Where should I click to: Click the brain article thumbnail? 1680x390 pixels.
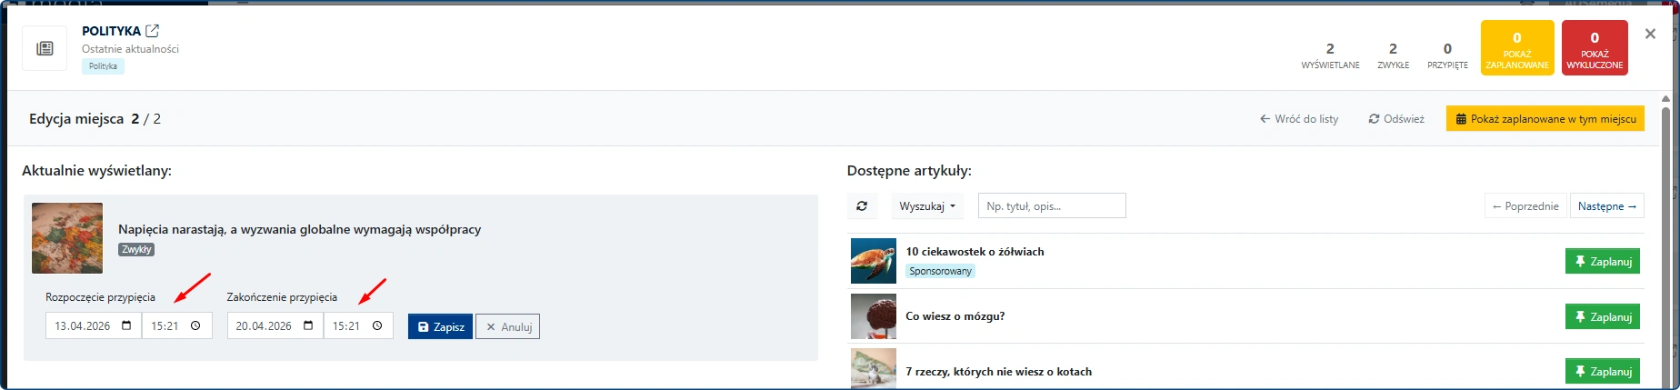[x=874, y=316]
